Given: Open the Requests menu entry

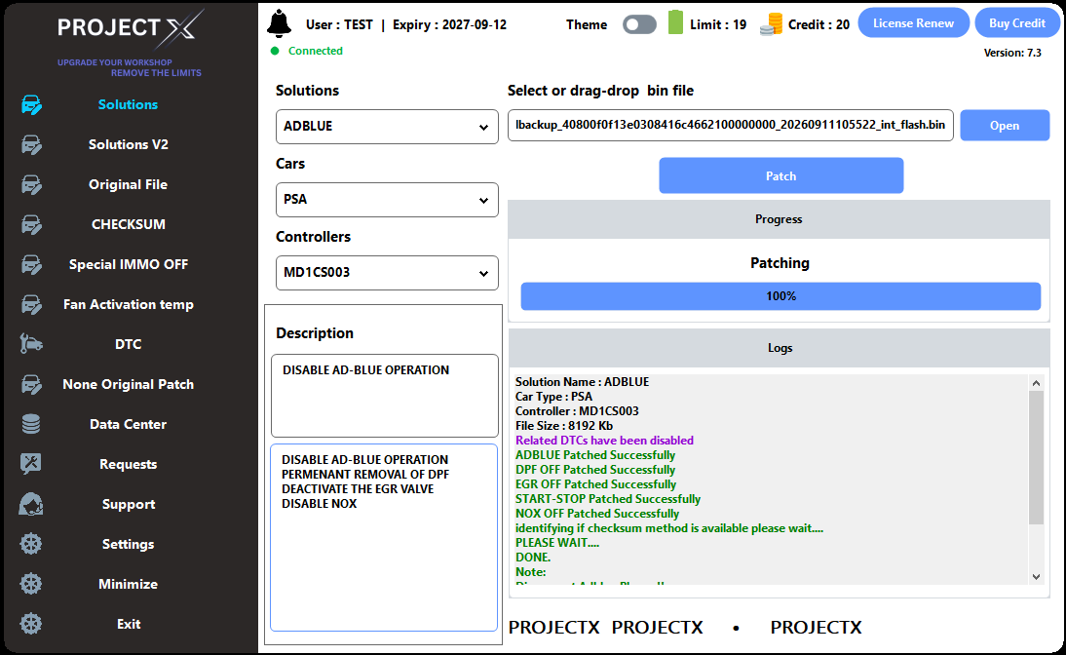Looking at the screenshot, I should (x=128, y=464).
